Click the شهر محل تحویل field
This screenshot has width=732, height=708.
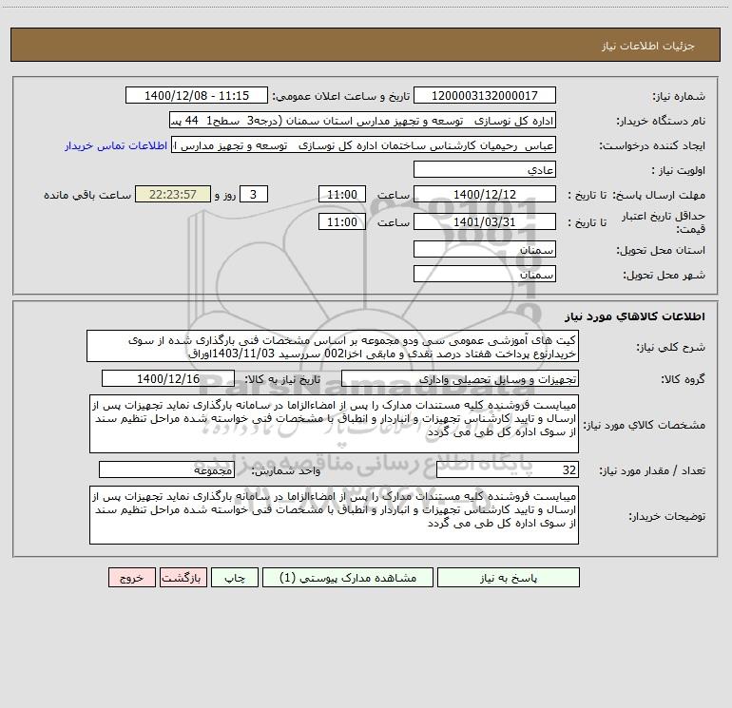485,274
